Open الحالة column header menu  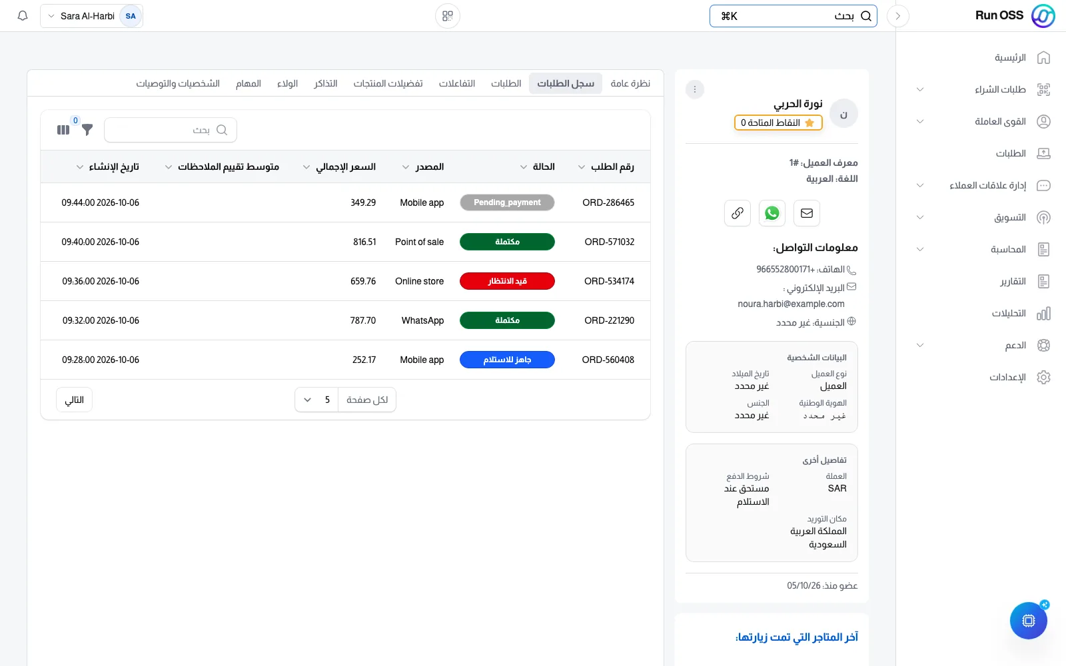tap(524, 166)
